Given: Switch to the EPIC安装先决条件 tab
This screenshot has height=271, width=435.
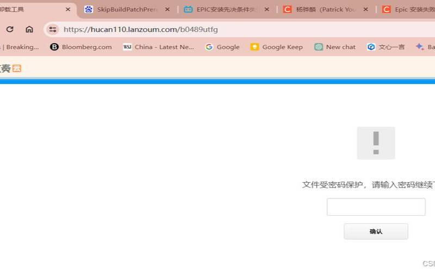Looking at the screenshot, I should [226, 10].
